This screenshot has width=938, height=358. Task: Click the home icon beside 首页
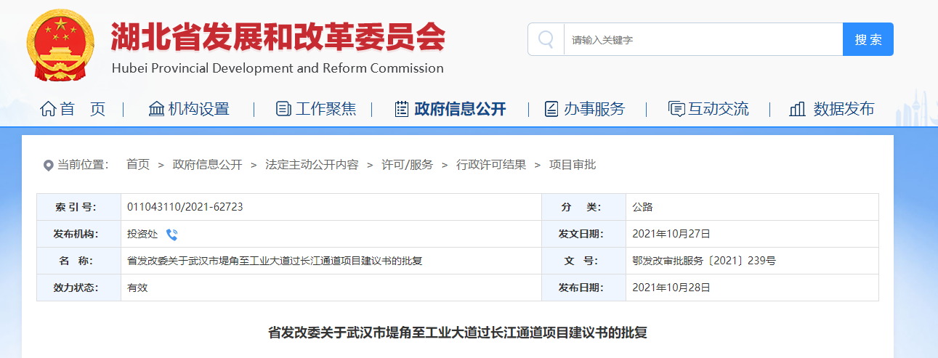(x=48, y=109)
